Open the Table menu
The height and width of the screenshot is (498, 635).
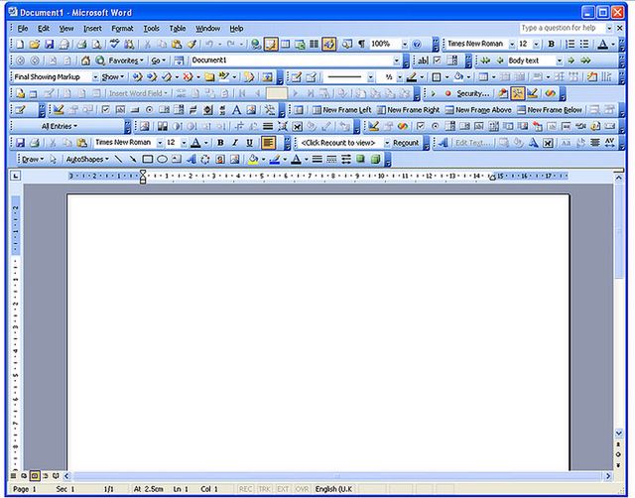click(178, 29)
